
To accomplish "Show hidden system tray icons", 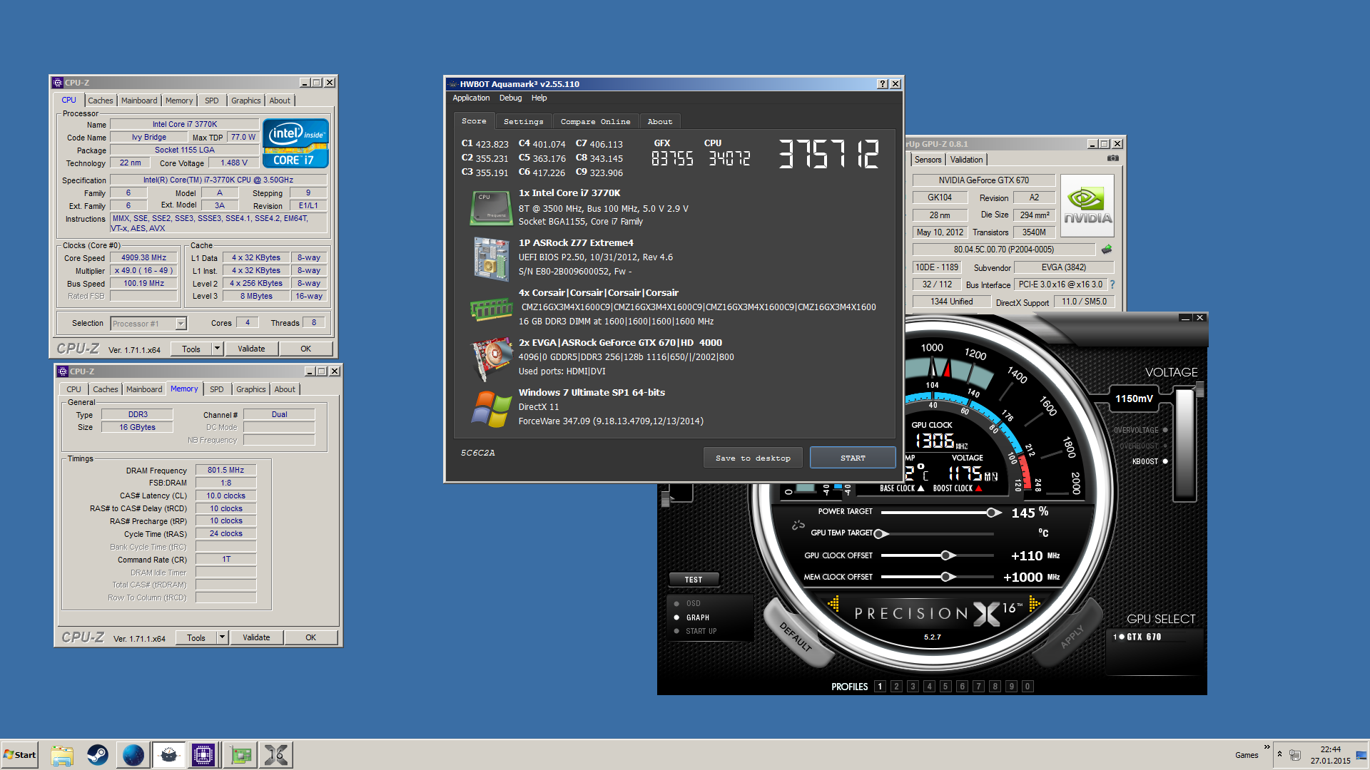I will click(x=1280, y=754).
